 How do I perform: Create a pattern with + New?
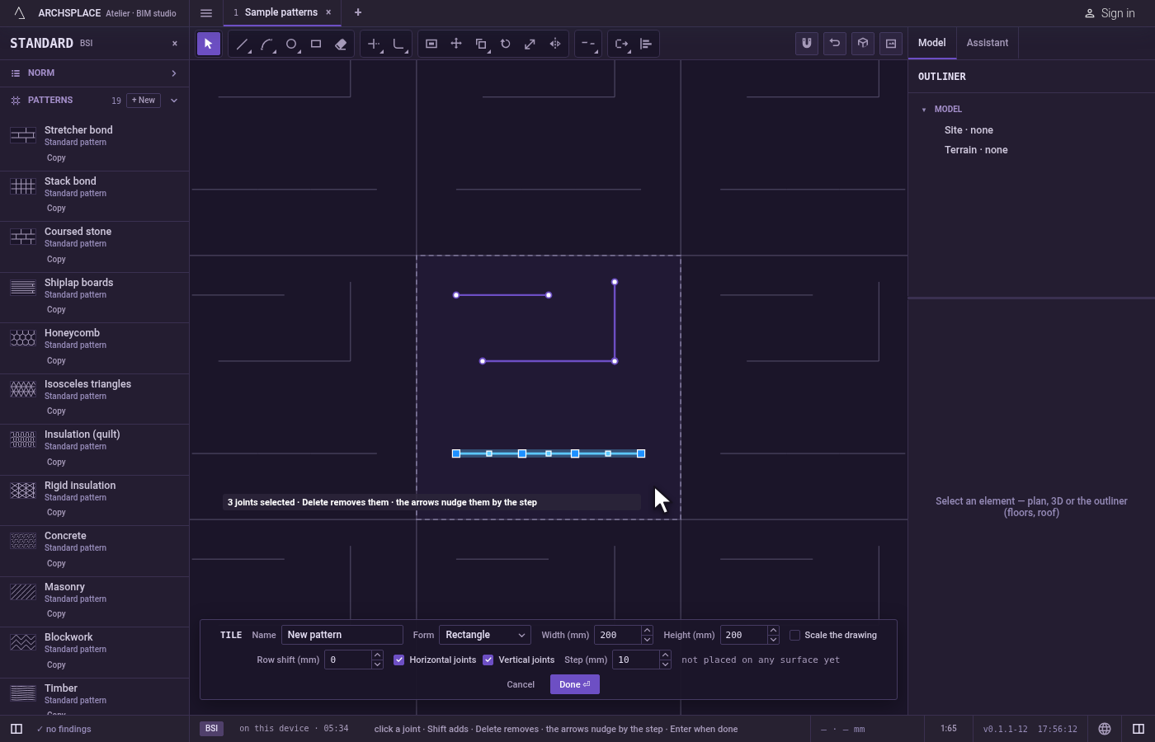coord(144,101)
